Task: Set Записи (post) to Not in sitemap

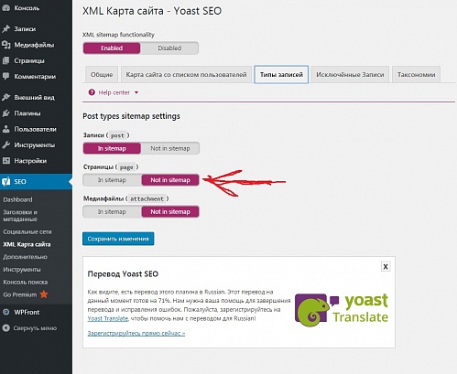Action: (170, 148)
